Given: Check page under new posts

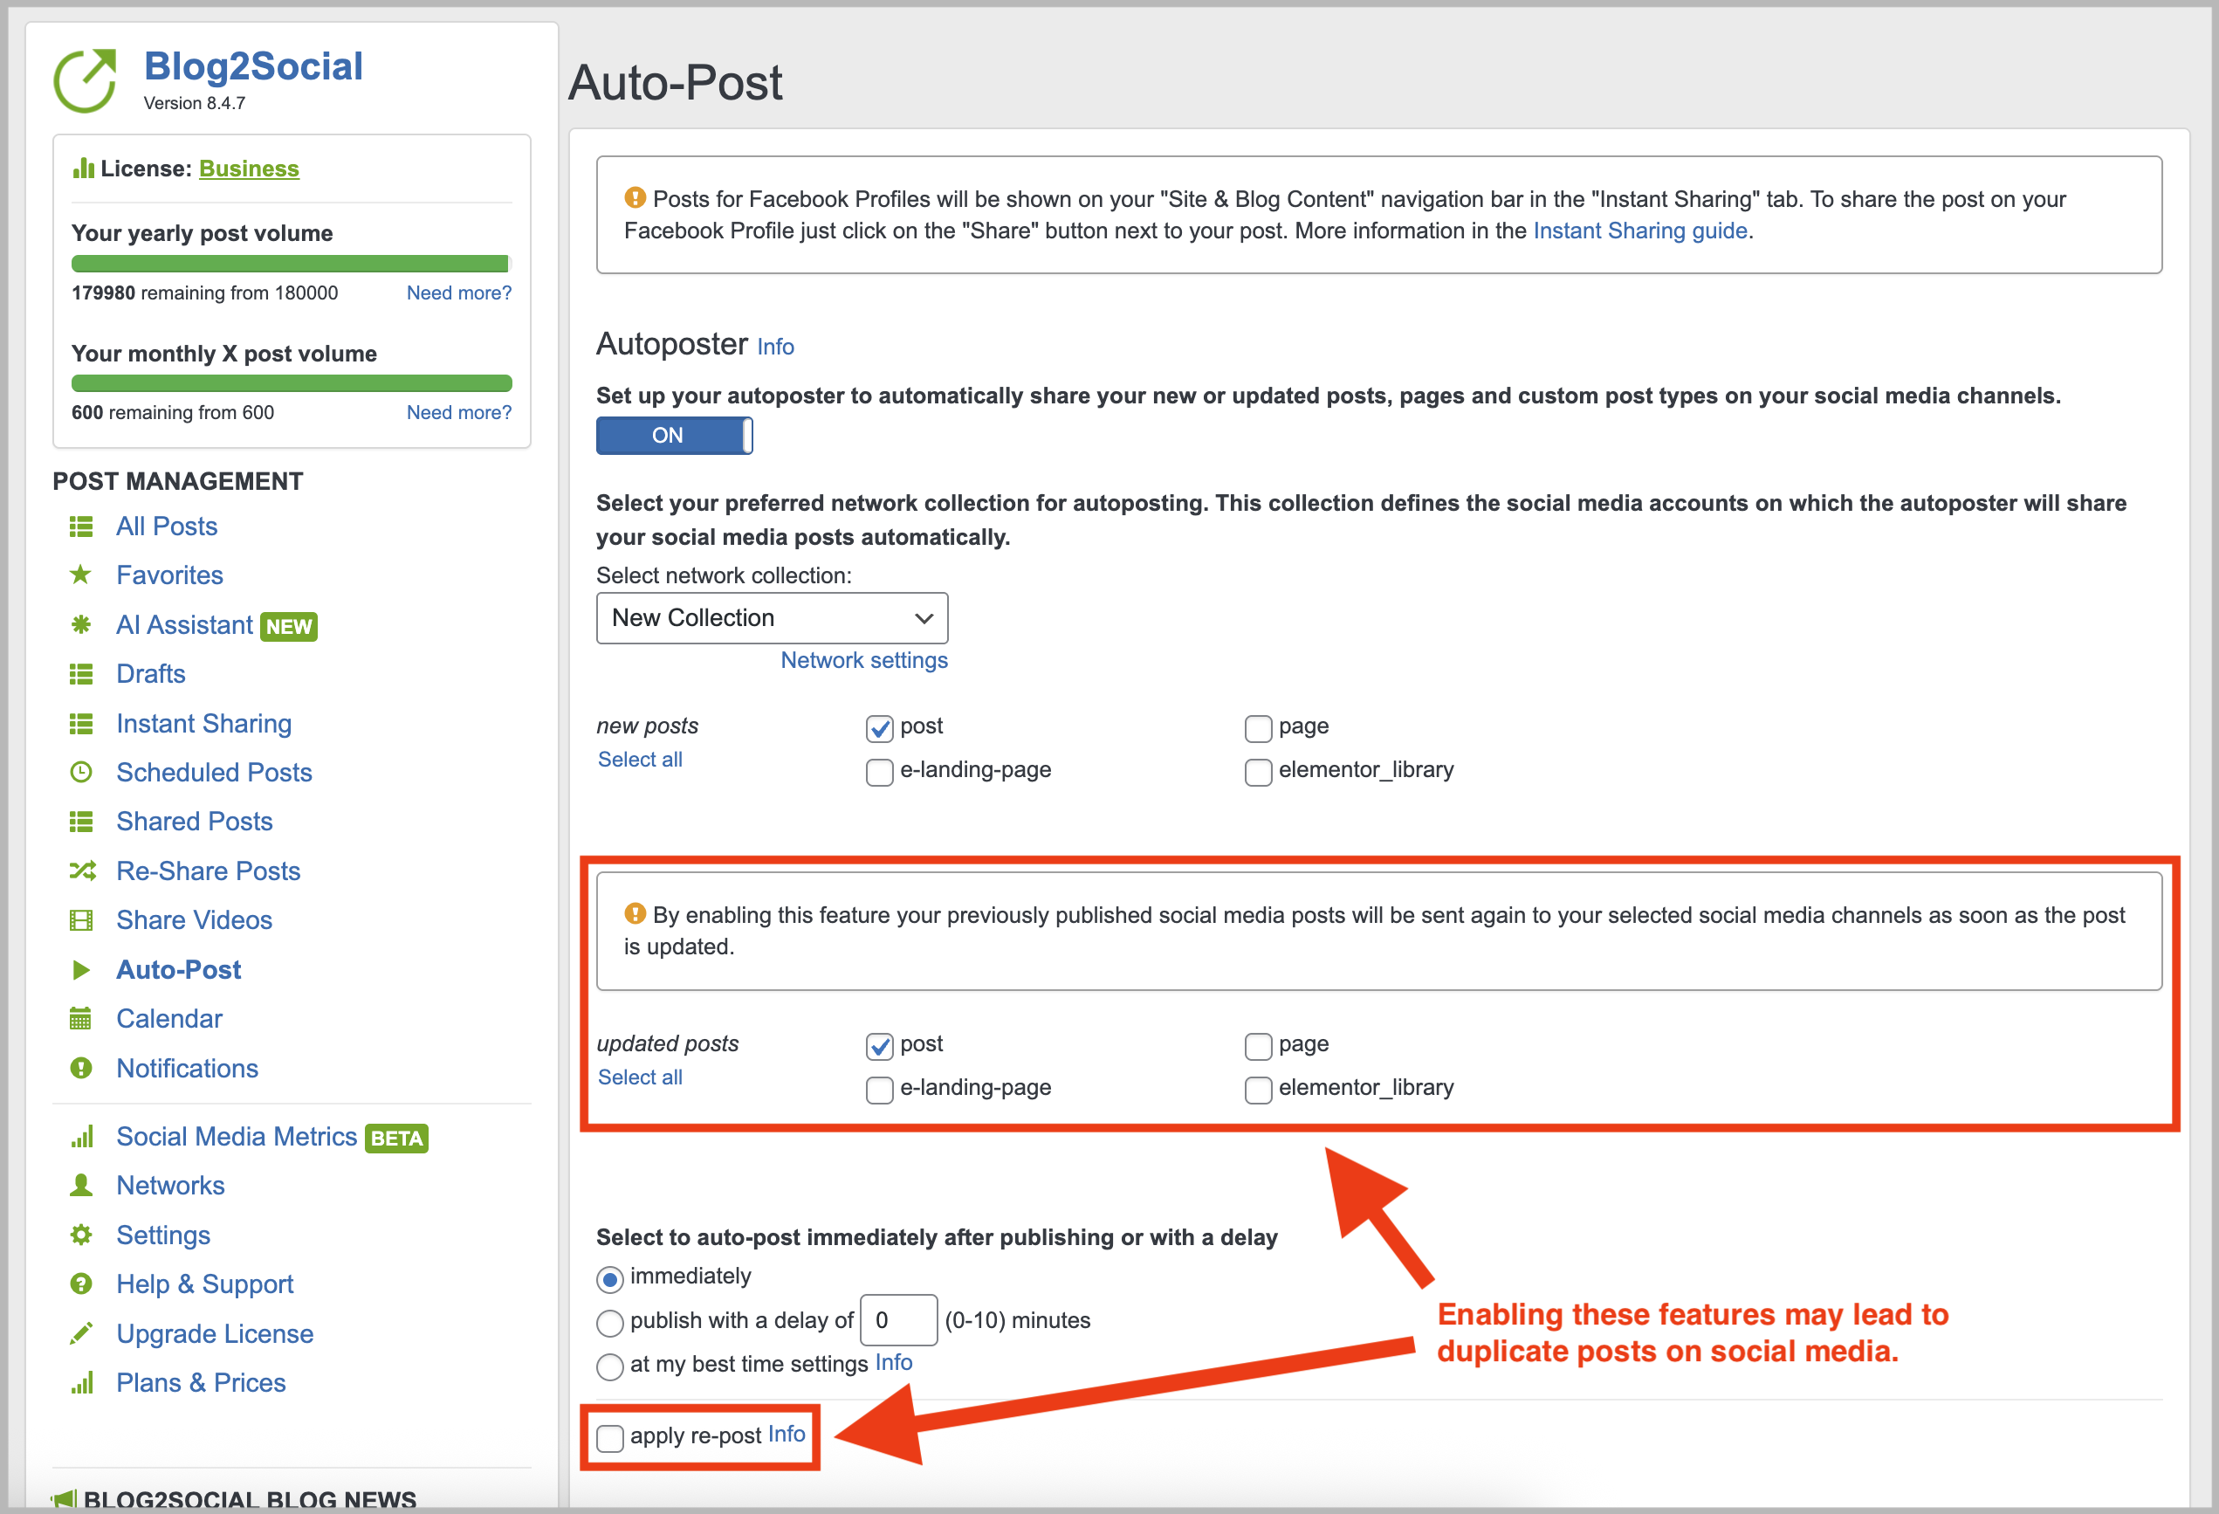Looking at the screenshot, I should (1258, 729).
